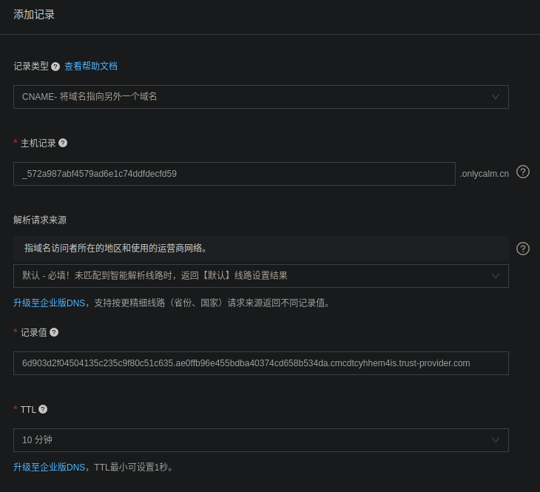540x492 pixels.
Task: Click the help icon beside TTL
Action: tap(43, 409)
